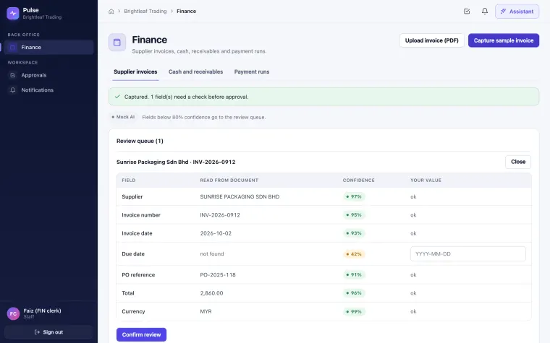Click the 97% Supplier confidence badge
Image resolution: width=550 pixels, height=343 pixels.
[354, 196]
